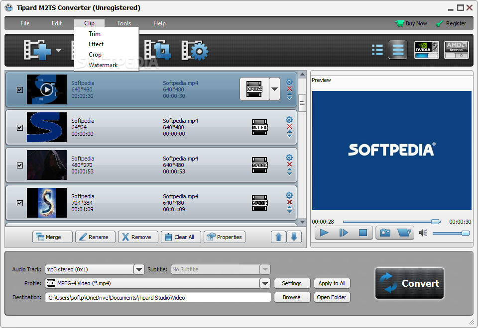
Task: Click the Buy Now link
Action: 411,23
